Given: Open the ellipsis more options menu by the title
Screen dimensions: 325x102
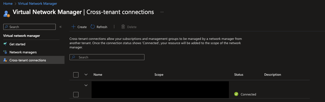Looking at the screenshot, I should pyautogui.click(x=162, y=12).
